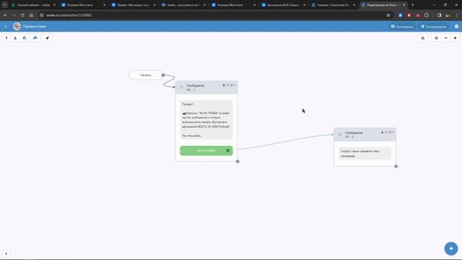Image resolution: width=462 pixels, height=260 pixels.
Task: Open bot settings gear in blue header
Action: (456, 27)
